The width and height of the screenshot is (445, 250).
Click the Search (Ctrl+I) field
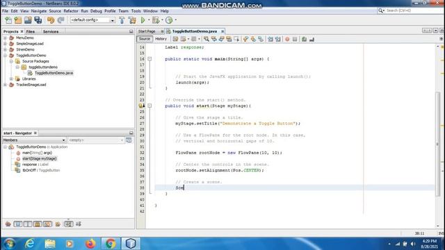coord(411,10)
